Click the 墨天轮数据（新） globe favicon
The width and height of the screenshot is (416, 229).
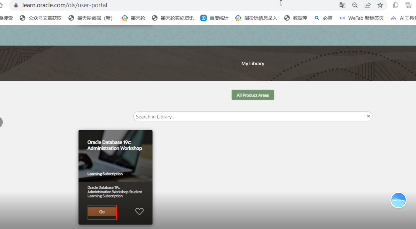pos(71,18)
